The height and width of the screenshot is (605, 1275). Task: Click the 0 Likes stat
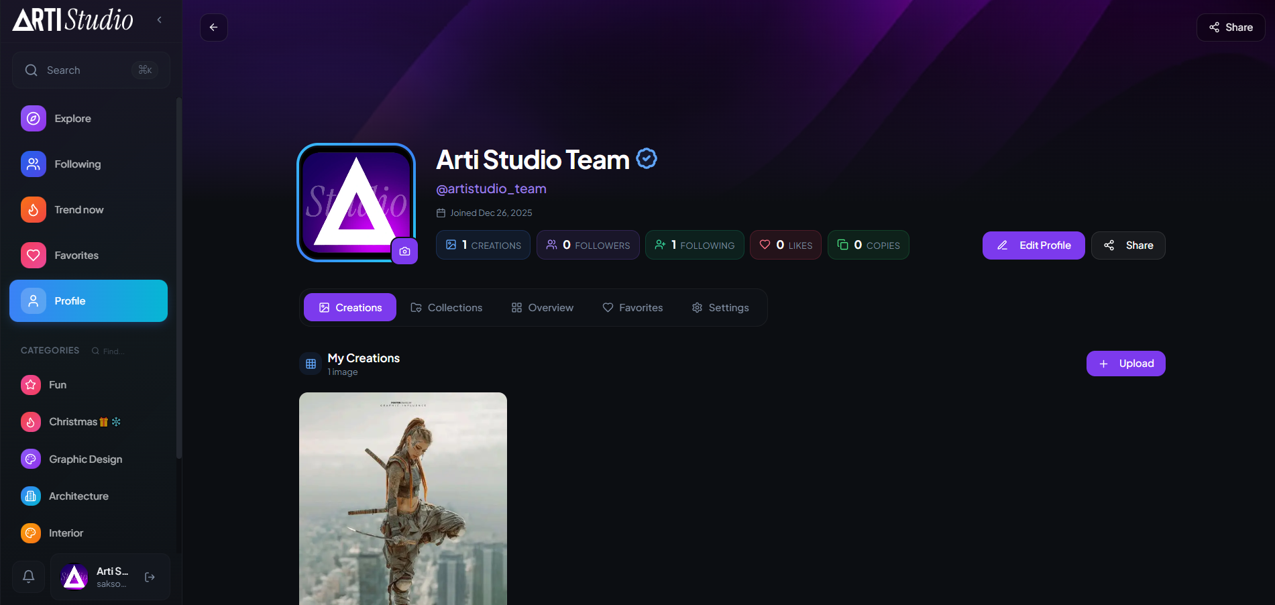[785, 245]
